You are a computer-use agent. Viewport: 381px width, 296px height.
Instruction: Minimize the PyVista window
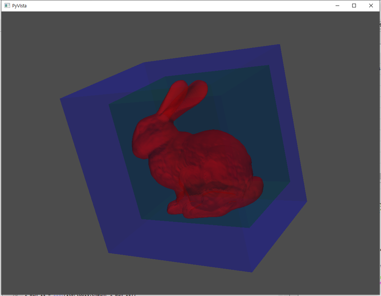pyautogui.click(x=337, y=6)
